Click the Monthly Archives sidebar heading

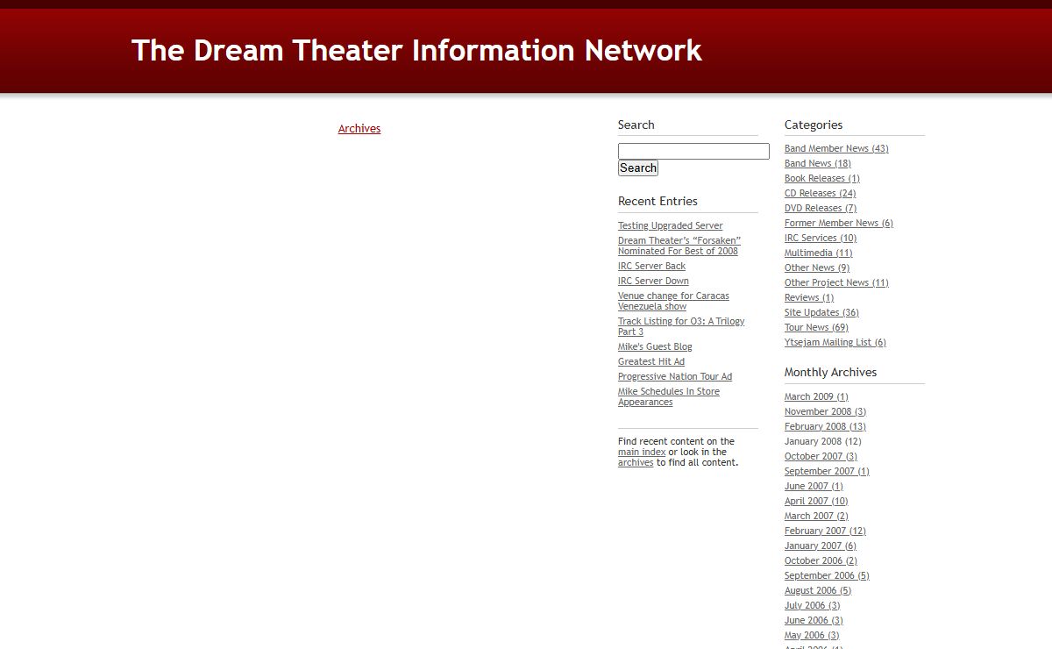[830, 372]
